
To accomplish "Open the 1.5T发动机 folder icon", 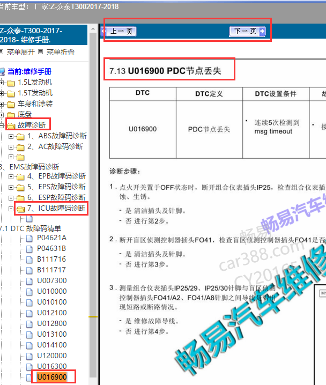I will (x=11, y=93).
